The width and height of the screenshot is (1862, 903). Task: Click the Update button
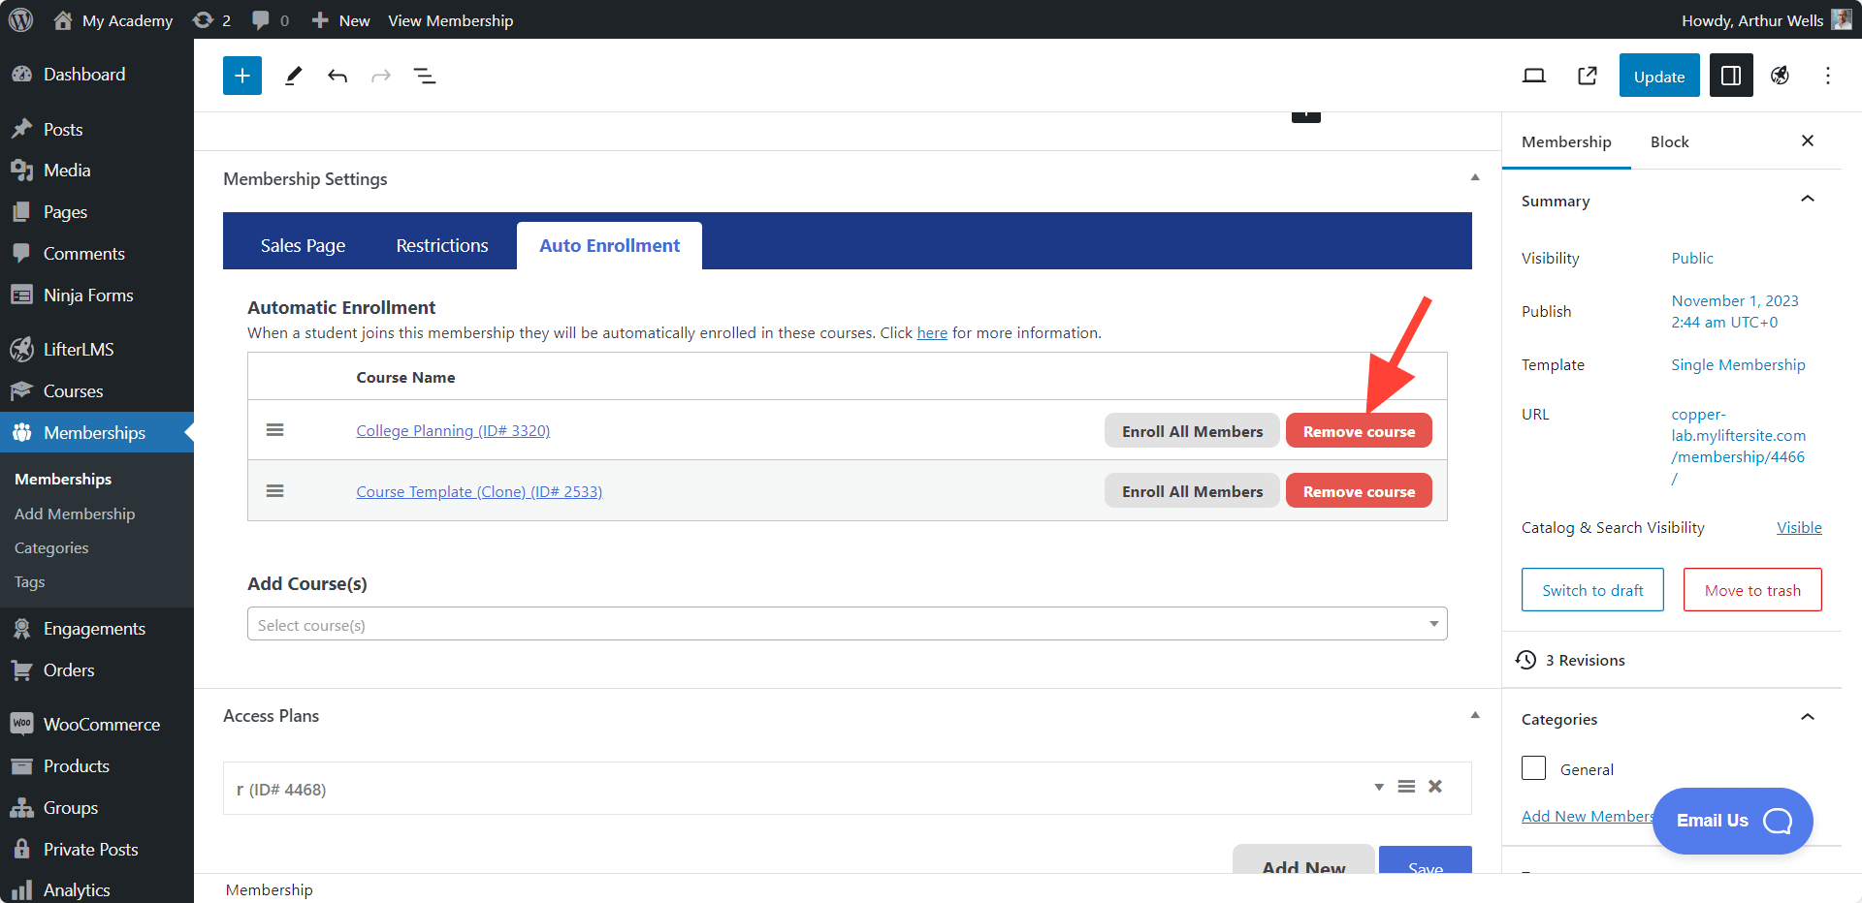pyautogui.click(x=1659, y=76)
